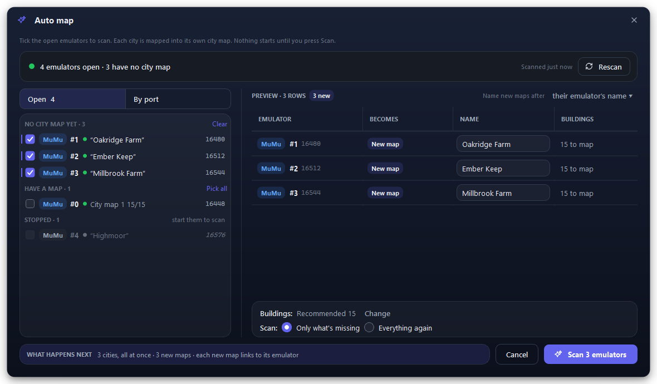The image size is (657, 384).
Task: Click the Cancel button
Action: pos(517,355)
